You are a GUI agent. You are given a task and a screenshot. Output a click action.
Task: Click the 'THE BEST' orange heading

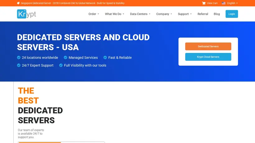point(28,96)
